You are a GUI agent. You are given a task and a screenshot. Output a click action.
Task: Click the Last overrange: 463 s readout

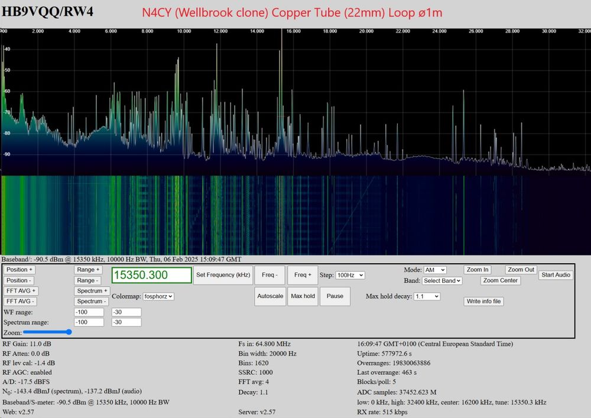387,372
